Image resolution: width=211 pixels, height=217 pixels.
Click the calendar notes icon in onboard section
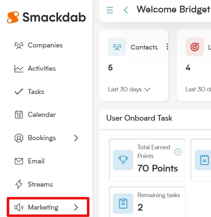coord(204,160)
